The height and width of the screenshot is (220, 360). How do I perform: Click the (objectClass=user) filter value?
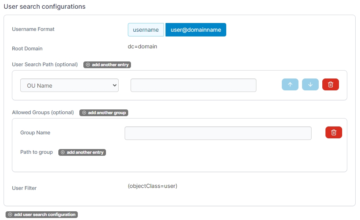tap(152, 186)
